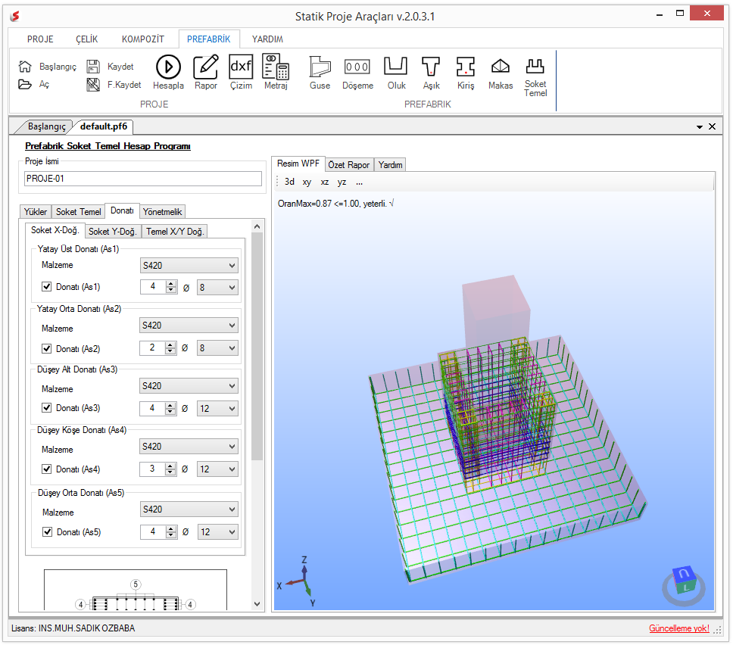733x645 pixels.
Task: Open Malzeme dropdown for Yatay Üst Donatı
Action: click(x=189, y=266)
